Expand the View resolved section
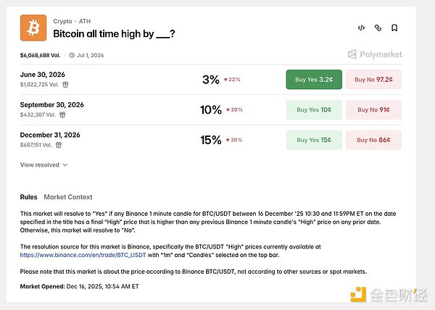 43,164
